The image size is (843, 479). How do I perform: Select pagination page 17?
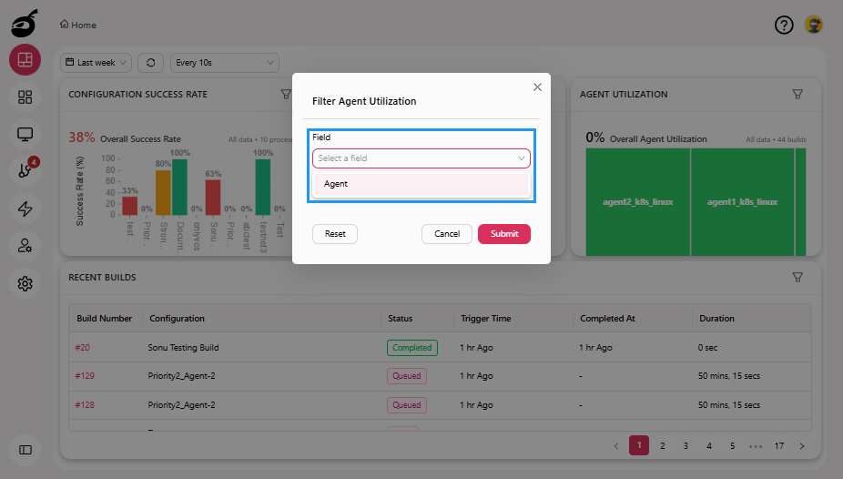tap(779, 445)
